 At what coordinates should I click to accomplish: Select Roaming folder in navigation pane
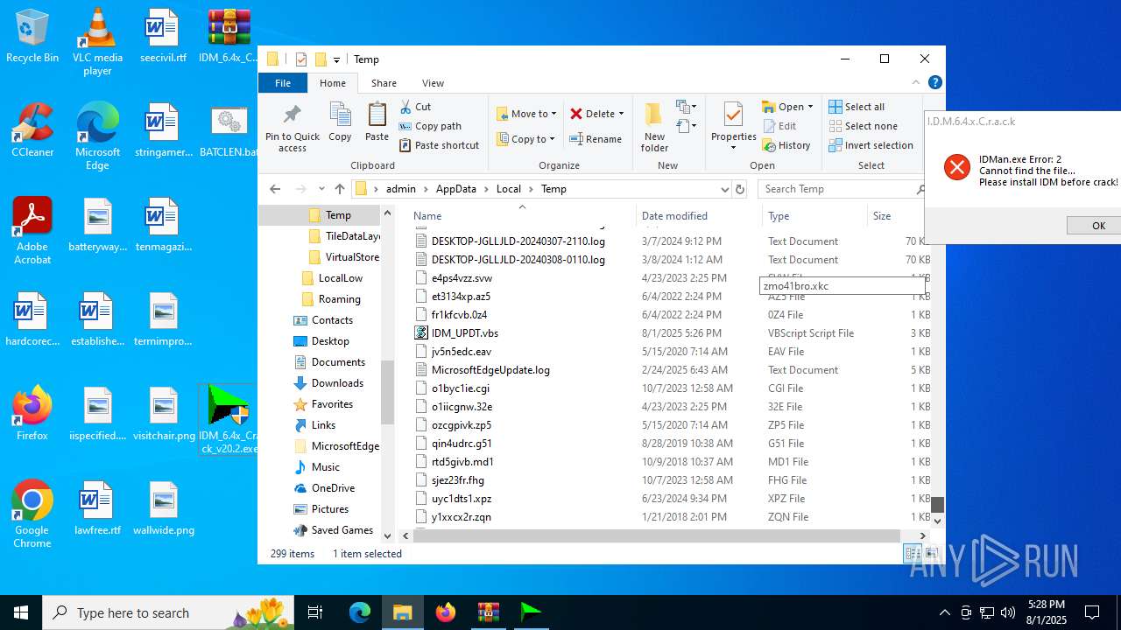pyautogui.click(x=339, y=299)
